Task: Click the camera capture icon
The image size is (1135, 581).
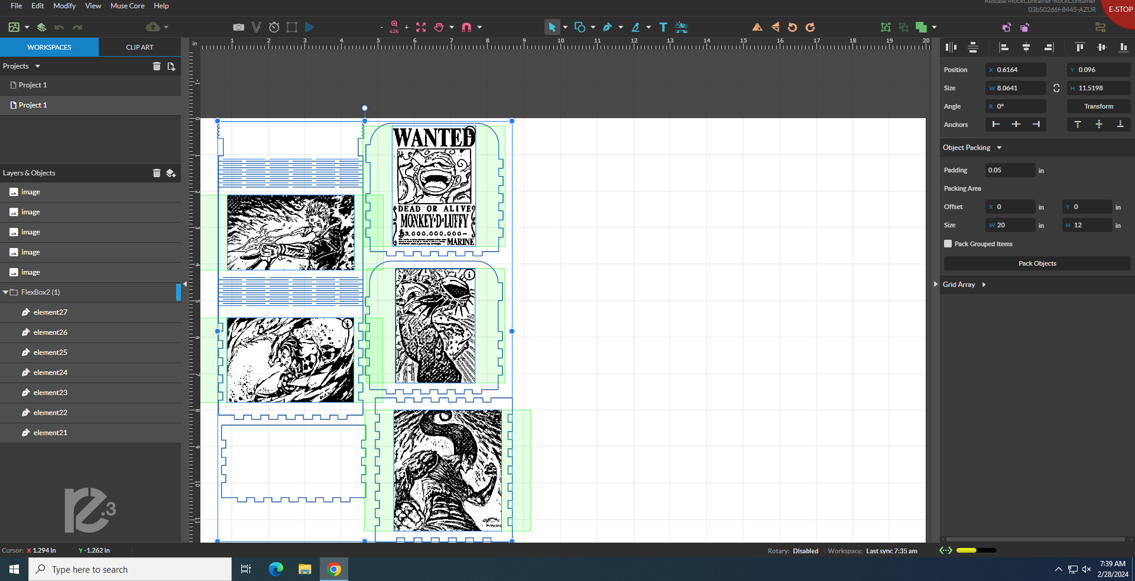Action: tap(238, 27)
